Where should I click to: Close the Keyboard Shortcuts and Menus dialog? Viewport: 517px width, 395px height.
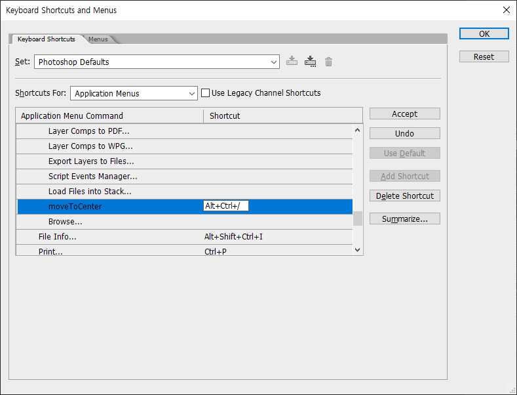507,10
